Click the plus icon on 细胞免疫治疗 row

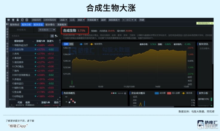[x=35, y=45]
